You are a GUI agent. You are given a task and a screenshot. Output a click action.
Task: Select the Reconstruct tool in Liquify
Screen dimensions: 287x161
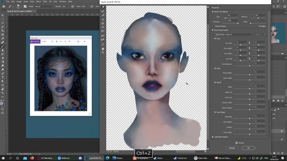tap(103, 11)
